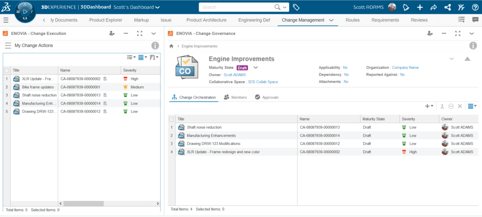
Task: Click the plus add icon in top bar
Action: (x=420, y=8)
